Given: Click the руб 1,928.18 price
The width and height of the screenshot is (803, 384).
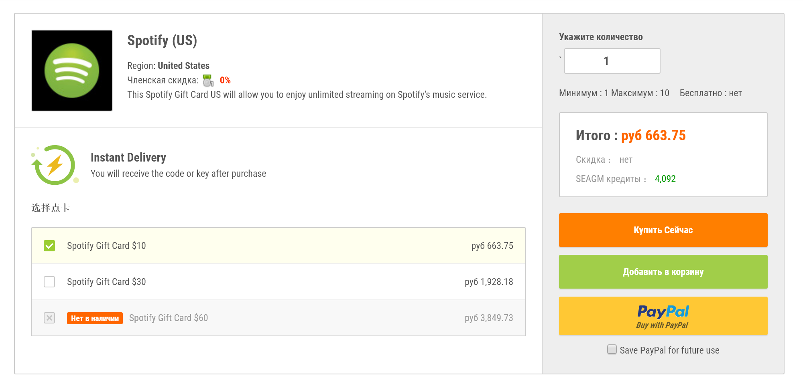Looking at the screenshot, I should point(489,282).
